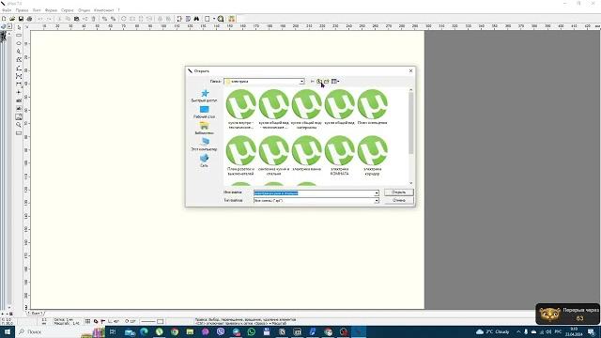The height and width of the screenshot is (338, 601).
Task: Click the New document icon in main toolbar
Action: click(x=4, y=19)
